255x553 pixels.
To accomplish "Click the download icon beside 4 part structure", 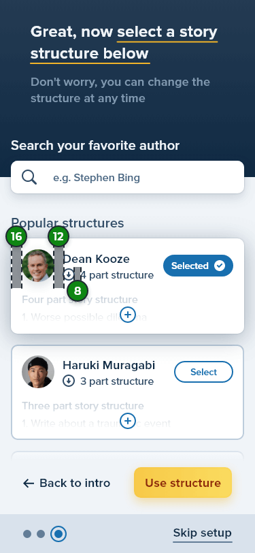I will tap(69, 274).
